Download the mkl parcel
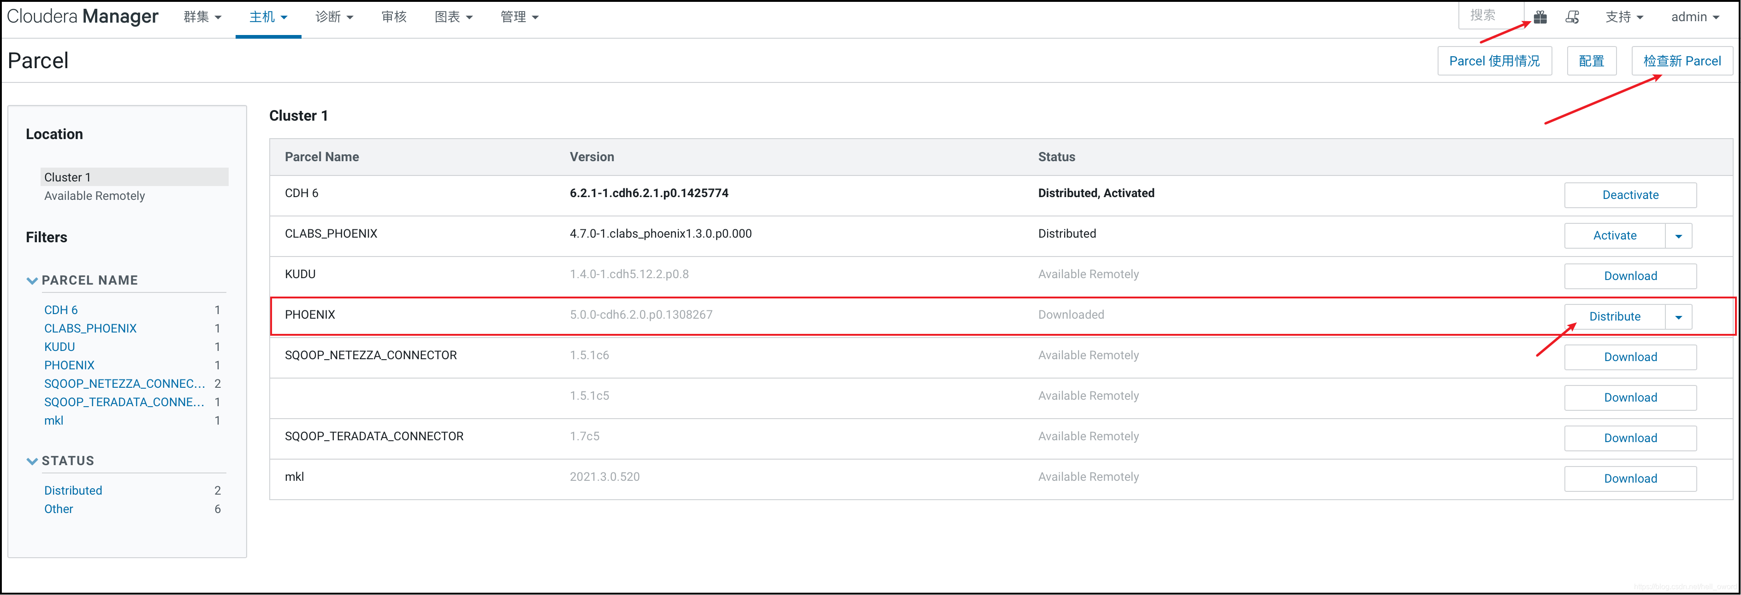The image size is (1741, 595). click(1630, 479)
